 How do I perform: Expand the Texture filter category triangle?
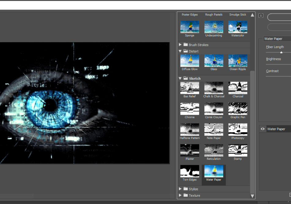180,195
